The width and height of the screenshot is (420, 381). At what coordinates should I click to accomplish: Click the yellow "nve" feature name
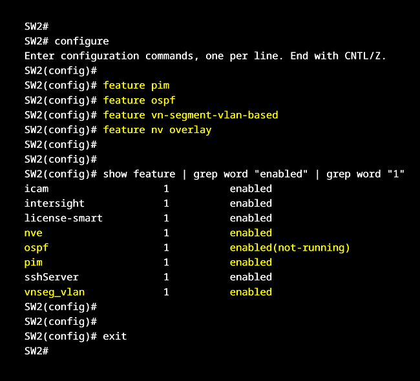[x=34, y=233]
